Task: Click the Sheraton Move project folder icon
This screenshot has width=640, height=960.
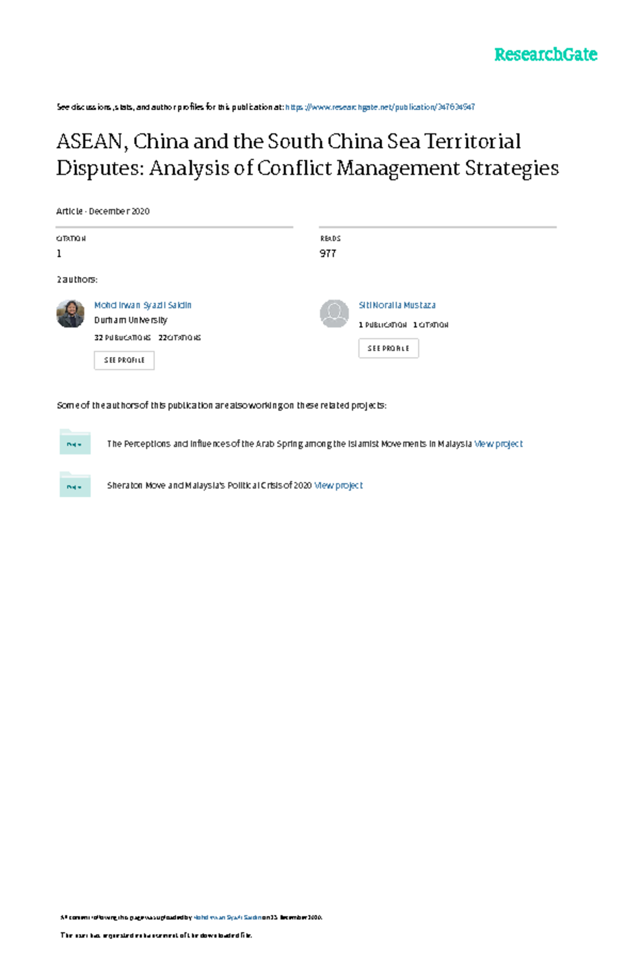Action: [75, 484]
